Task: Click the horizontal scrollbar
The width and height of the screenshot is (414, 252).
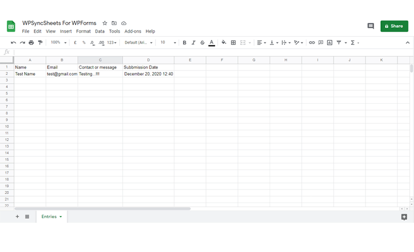Action: 102,209
